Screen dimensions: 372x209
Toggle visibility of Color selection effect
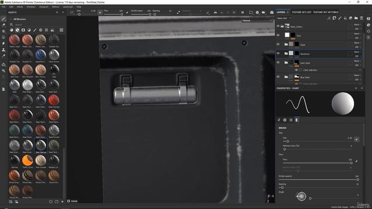point(296,70)
